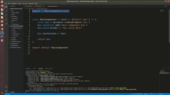The height and width of the screenshot is (95, 170).
Task: Click the editor vertical scrollbar
Action: [169, 26]
